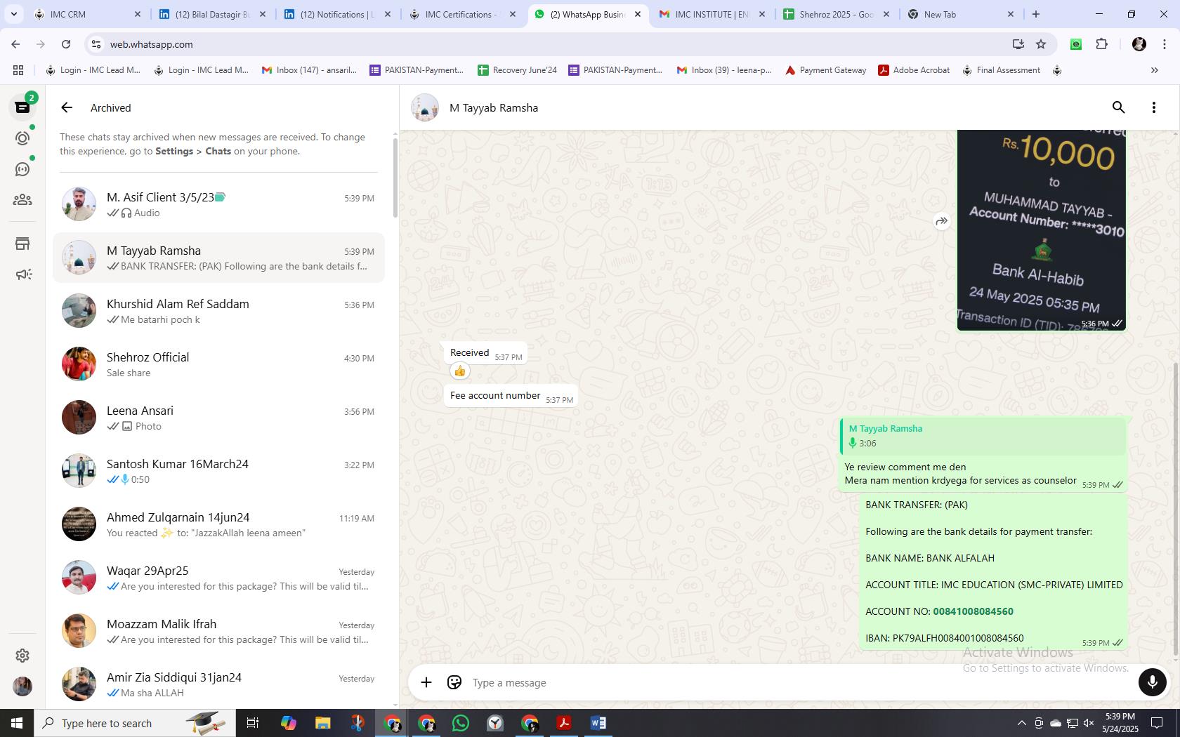Image resolution: width=1180 pixels, height=737 pixels.
Task: Click the Windows taskbar search box
Action: [135, 723]
